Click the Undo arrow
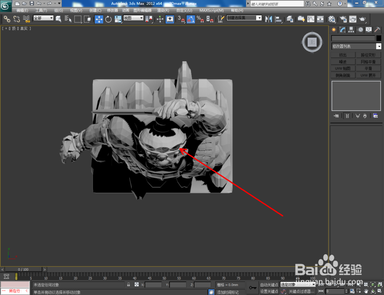The height and width of the screenshot is (295, 384). pyautogui.click(x=39, y=3)
